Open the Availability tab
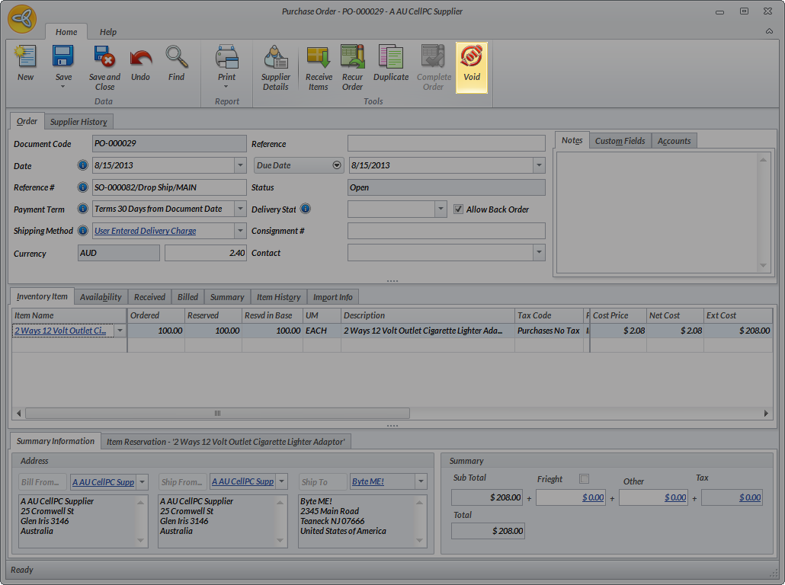 pos(101,297)
